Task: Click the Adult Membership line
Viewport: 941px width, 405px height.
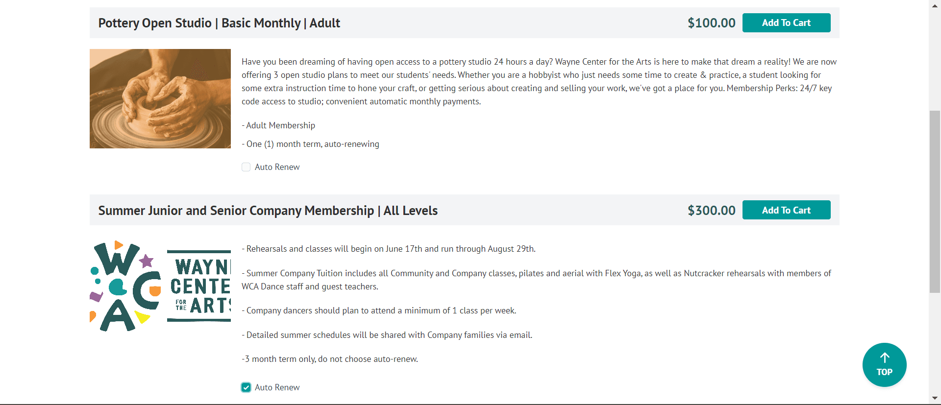Action: [280, 125]
